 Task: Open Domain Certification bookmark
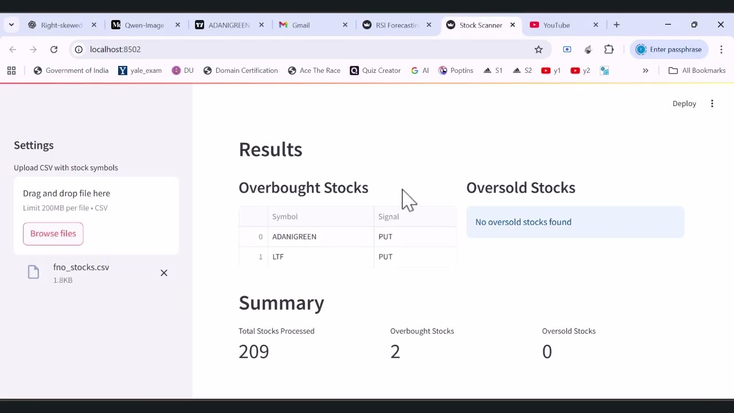tap(241, 71)
